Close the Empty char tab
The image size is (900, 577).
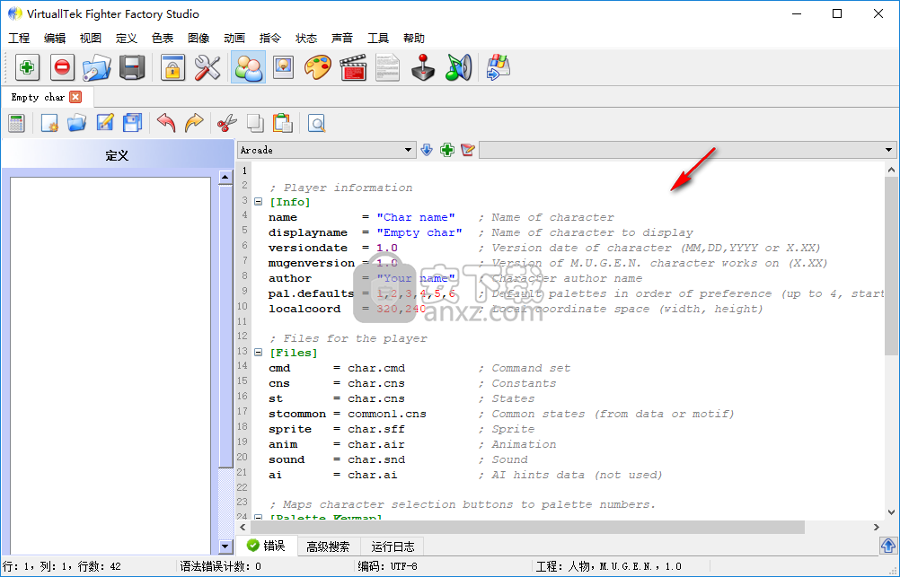tap(75, 97)
